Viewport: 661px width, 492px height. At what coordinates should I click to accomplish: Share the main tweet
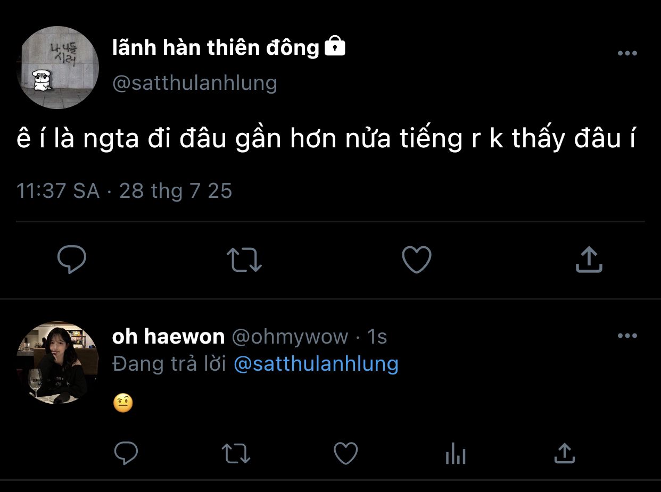click(x=589, y=260)
